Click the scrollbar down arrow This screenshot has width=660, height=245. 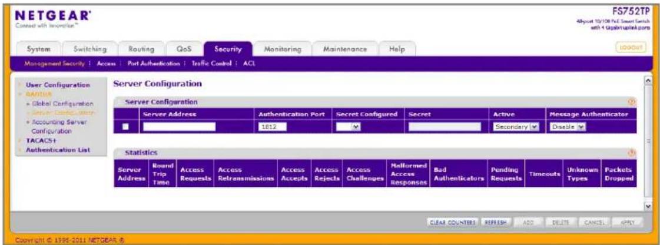click(649, 206)
